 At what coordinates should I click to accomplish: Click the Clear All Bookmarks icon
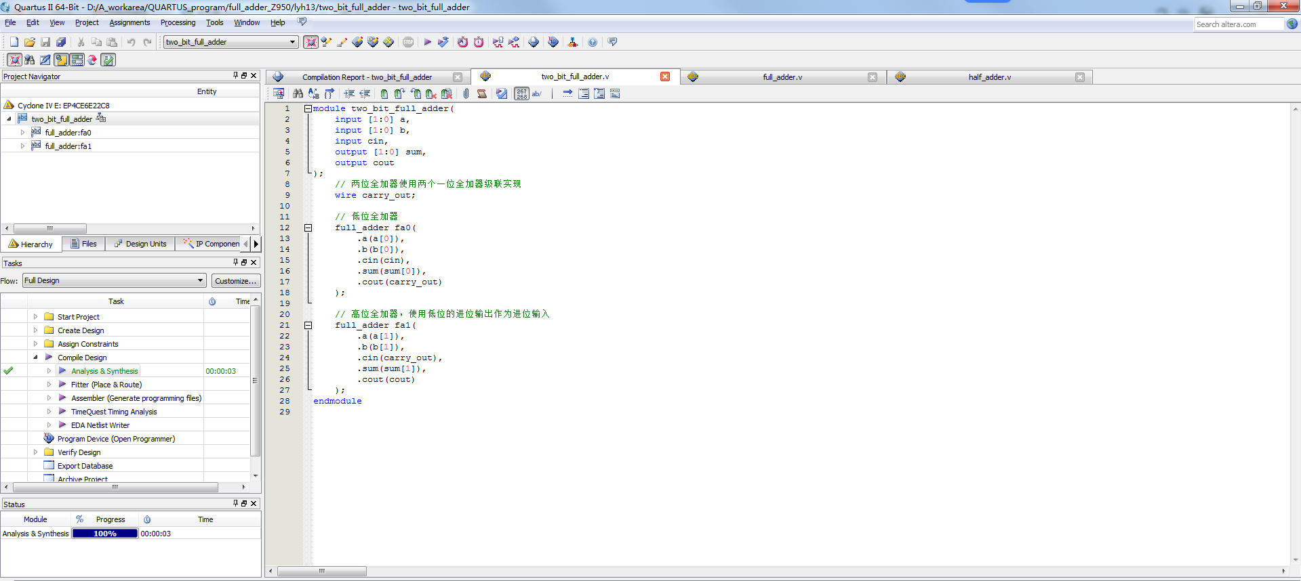[x=446, y=93]
